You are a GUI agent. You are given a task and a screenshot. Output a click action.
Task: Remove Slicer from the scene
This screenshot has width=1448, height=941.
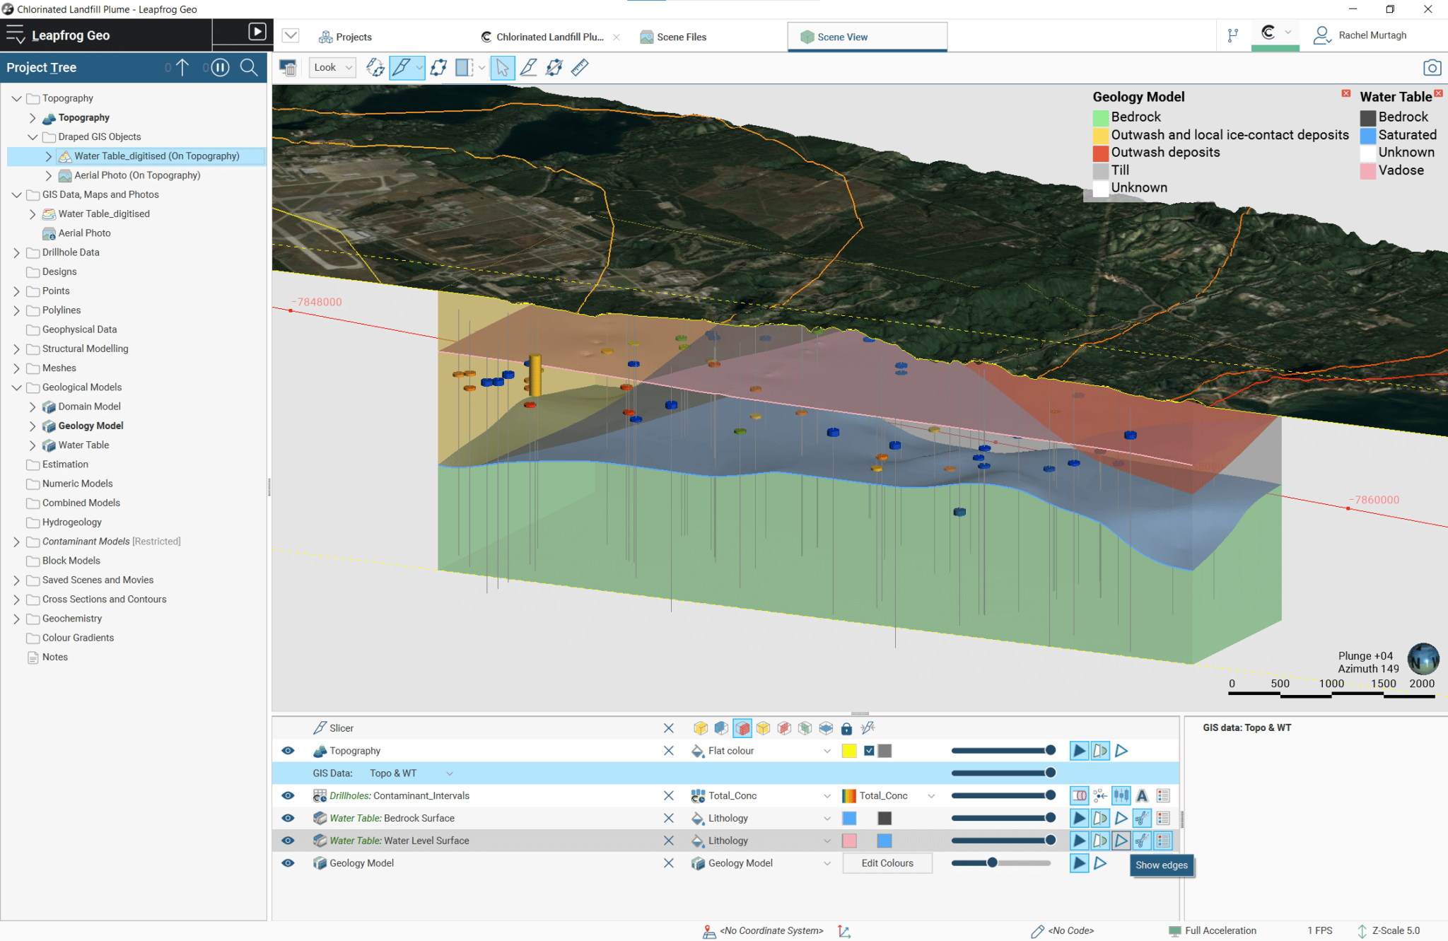pyautogui.click(x=668, y=728)
